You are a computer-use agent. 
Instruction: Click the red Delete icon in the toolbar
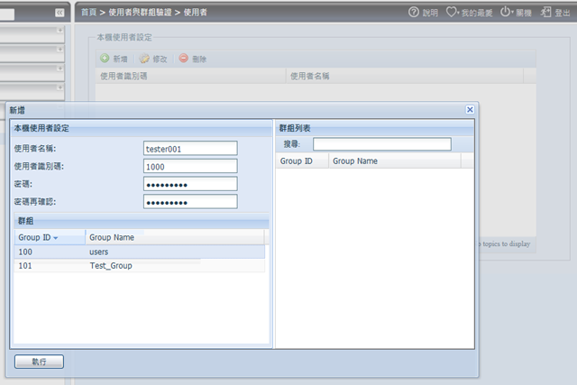click(x=184, y=58)
